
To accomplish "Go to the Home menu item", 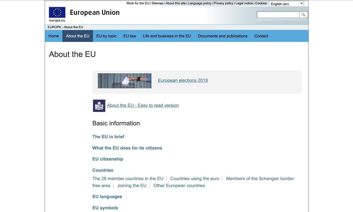I will pos(54,36).
